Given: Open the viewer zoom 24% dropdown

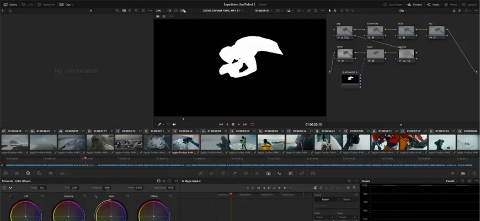Looking at the screenshot, I should [x=160, y=10].
